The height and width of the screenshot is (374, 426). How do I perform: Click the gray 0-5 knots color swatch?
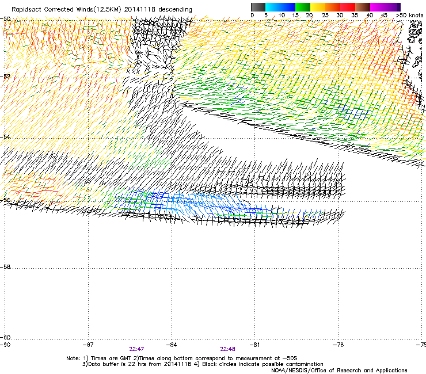pos(258,7)
